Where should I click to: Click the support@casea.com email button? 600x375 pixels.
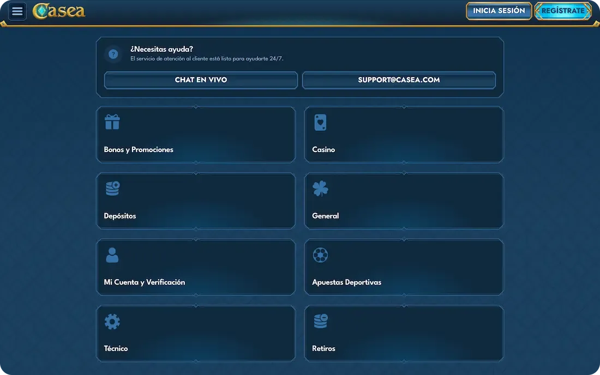[x=399, y=80]
